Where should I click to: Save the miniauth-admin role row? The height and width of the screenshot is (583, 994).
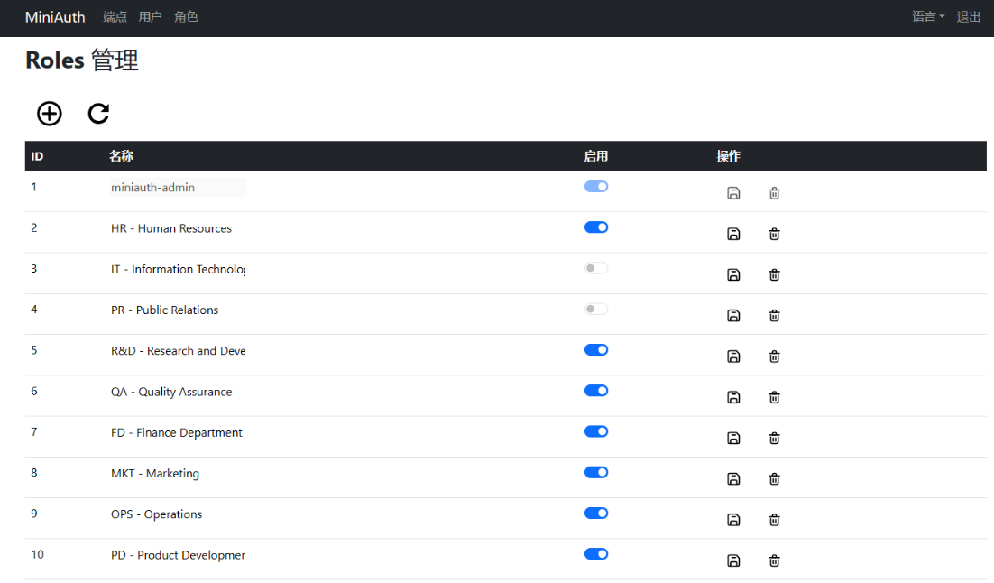click(733, 193)
